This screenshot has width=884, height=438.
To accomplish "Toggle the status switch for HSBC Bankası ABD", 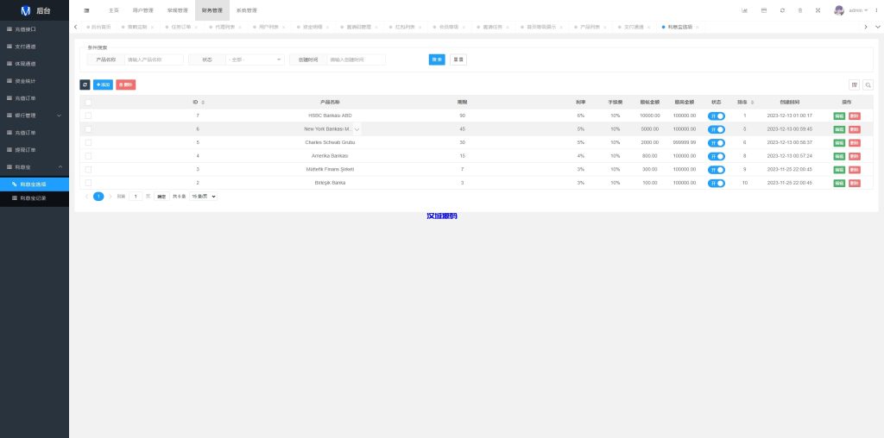I will (x=717, y=116).
